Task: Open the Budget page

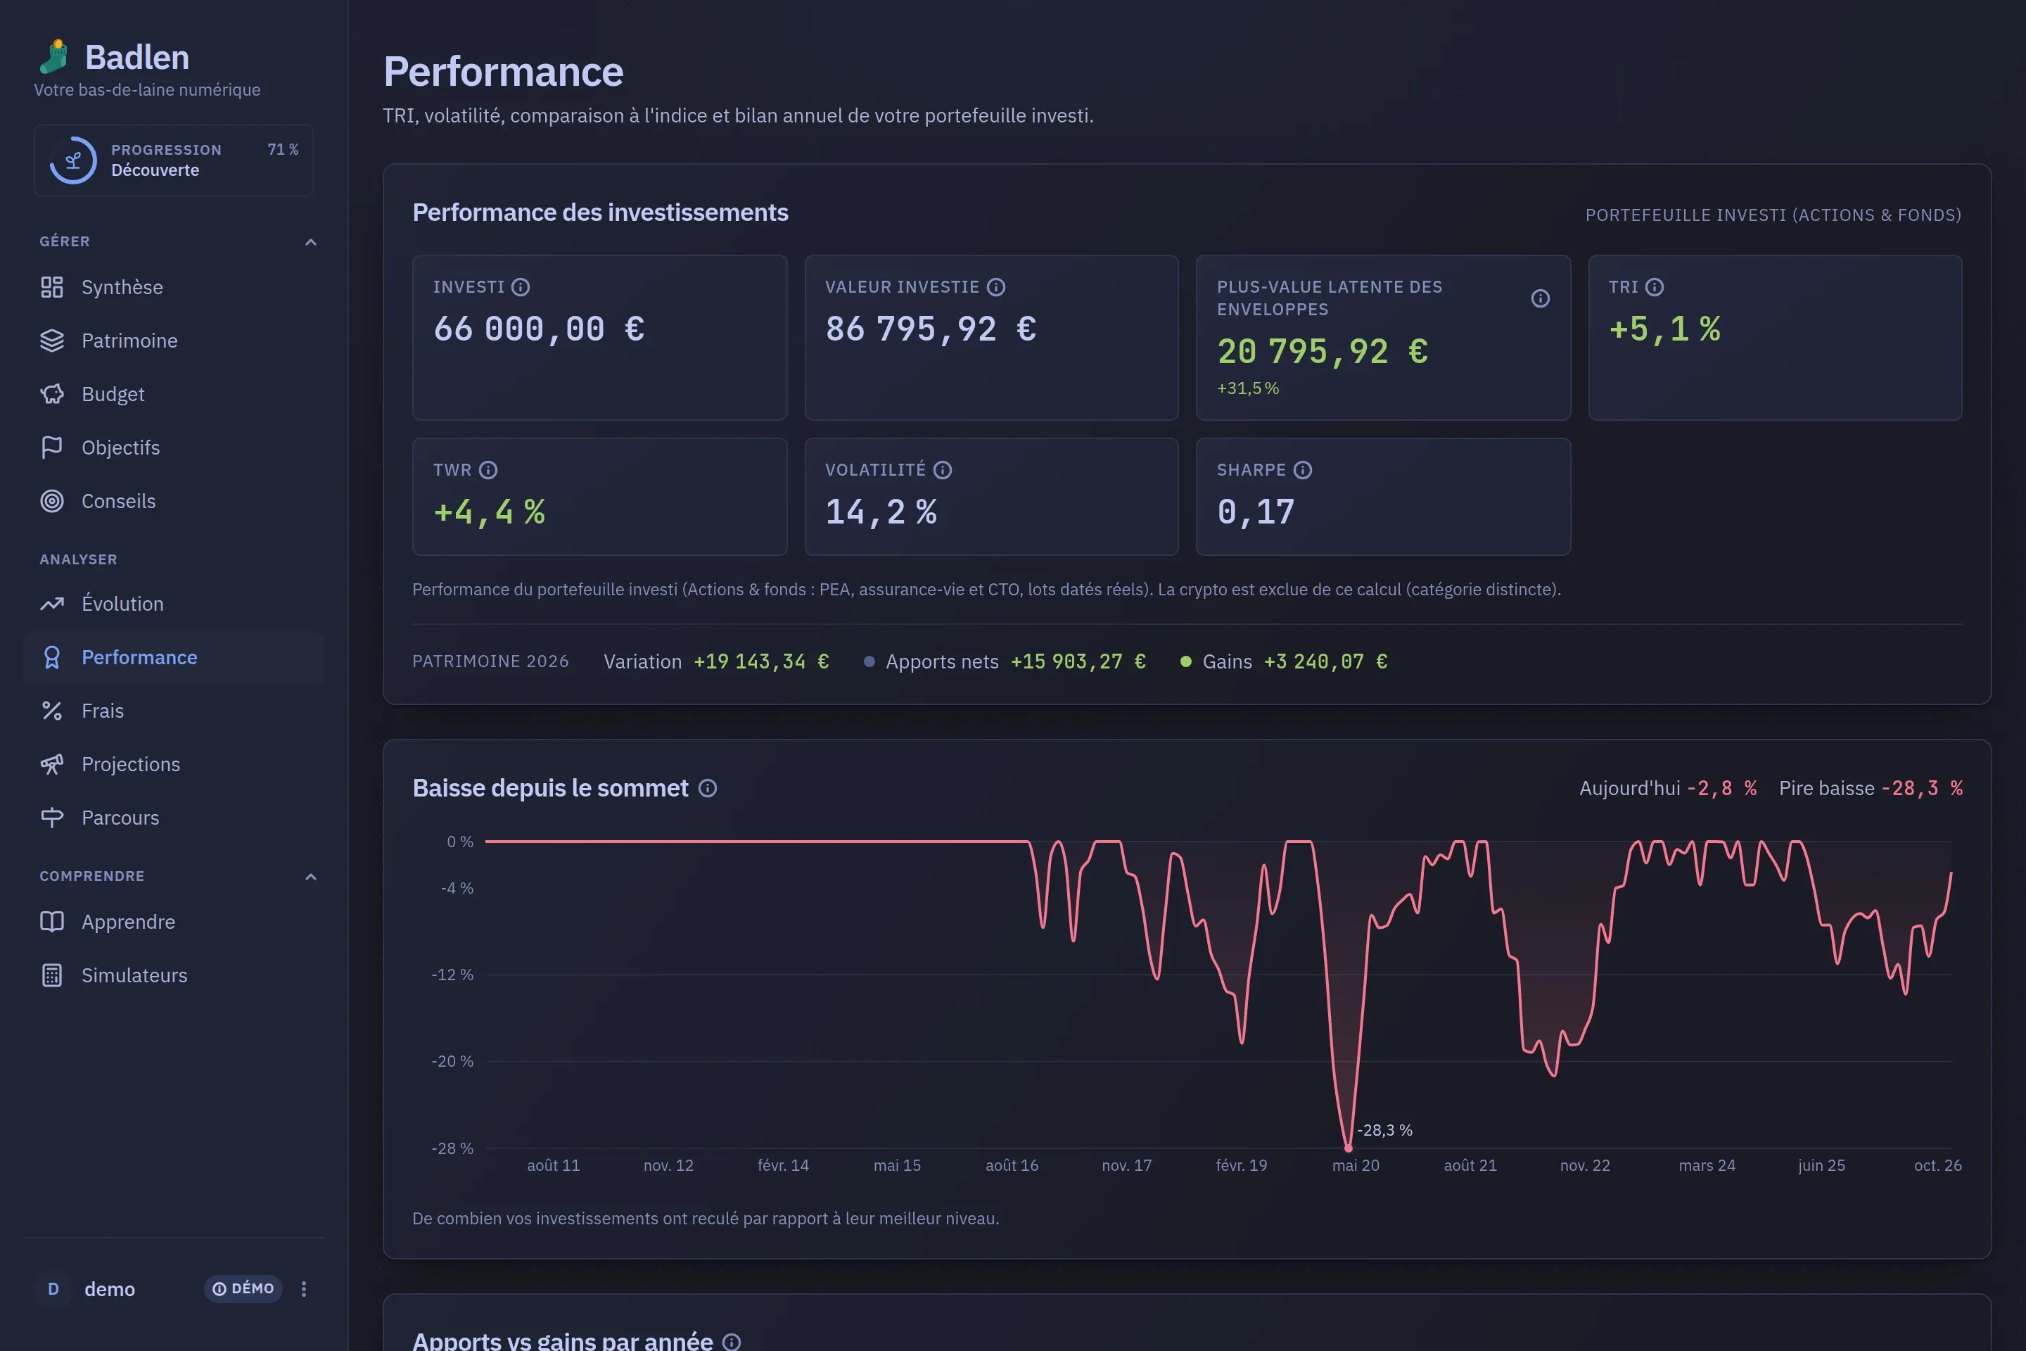Action: [174, 394]
